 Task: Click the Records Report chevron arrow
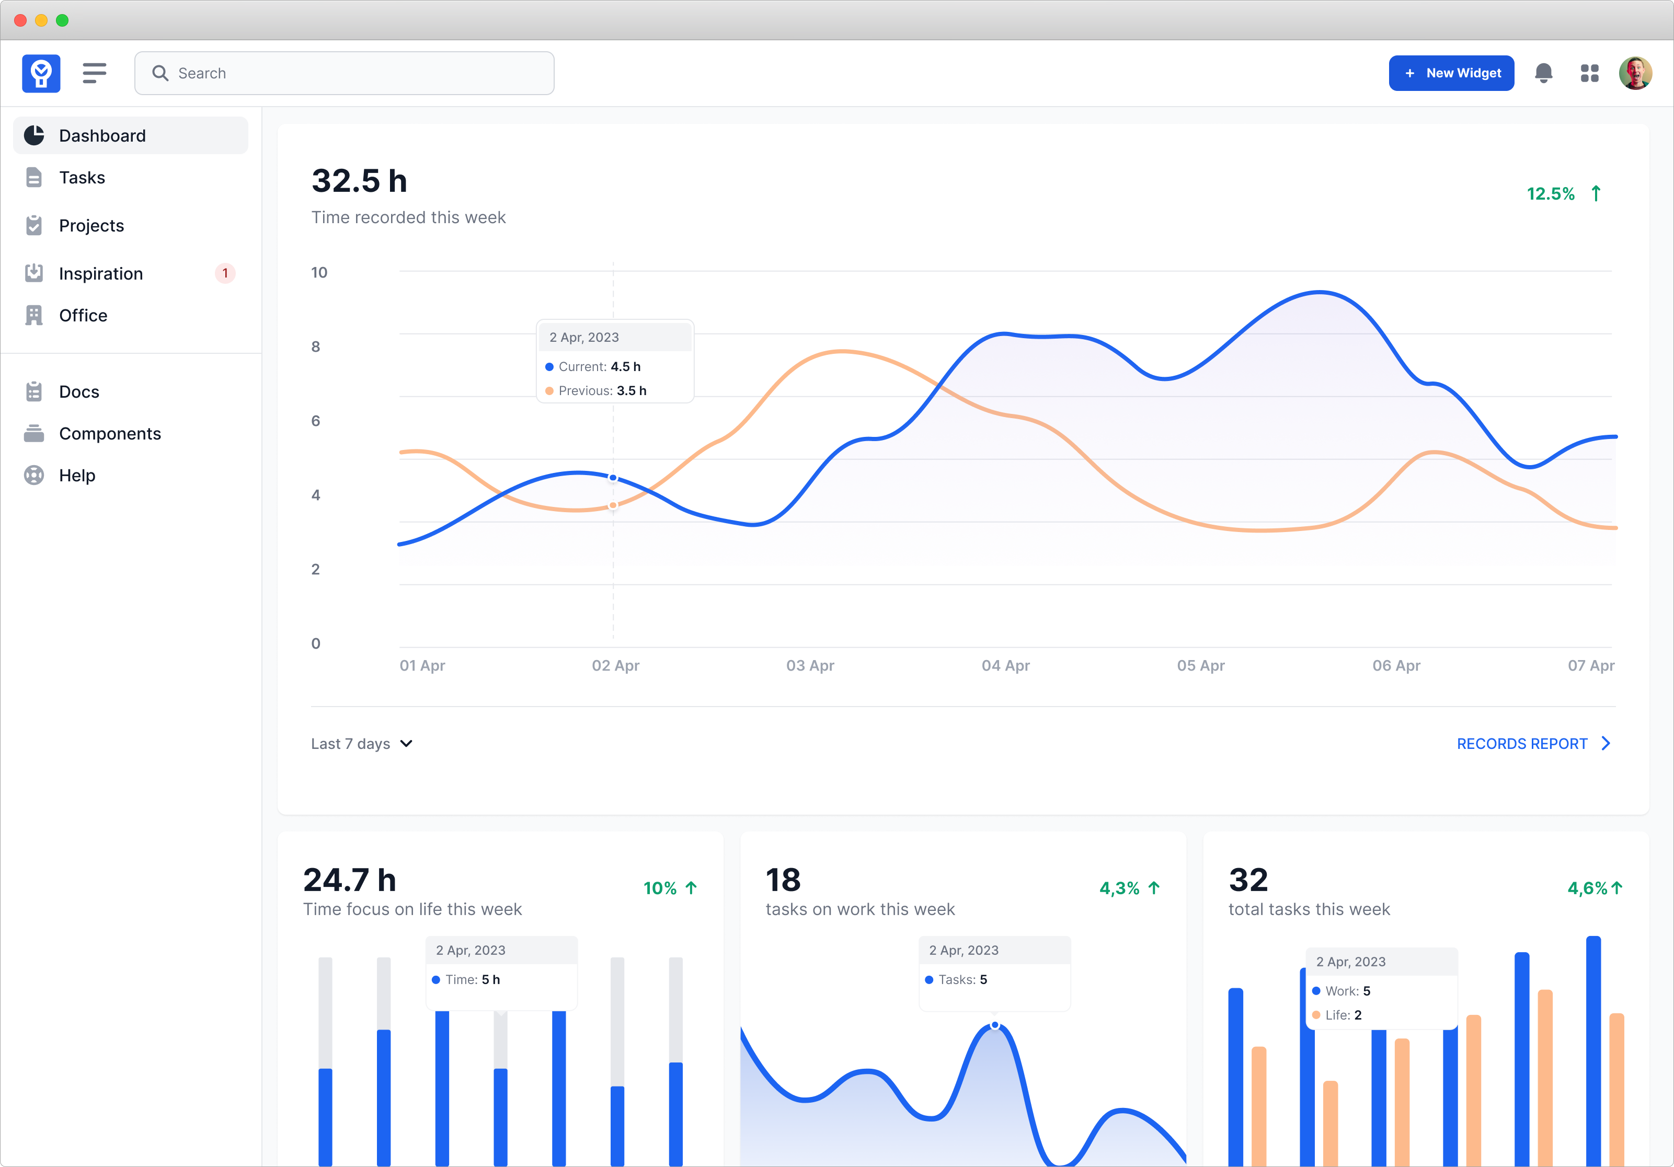[x=1606, y=744]
